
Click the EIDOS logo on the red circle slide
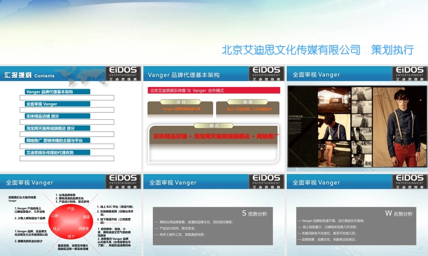coord(123,181)
